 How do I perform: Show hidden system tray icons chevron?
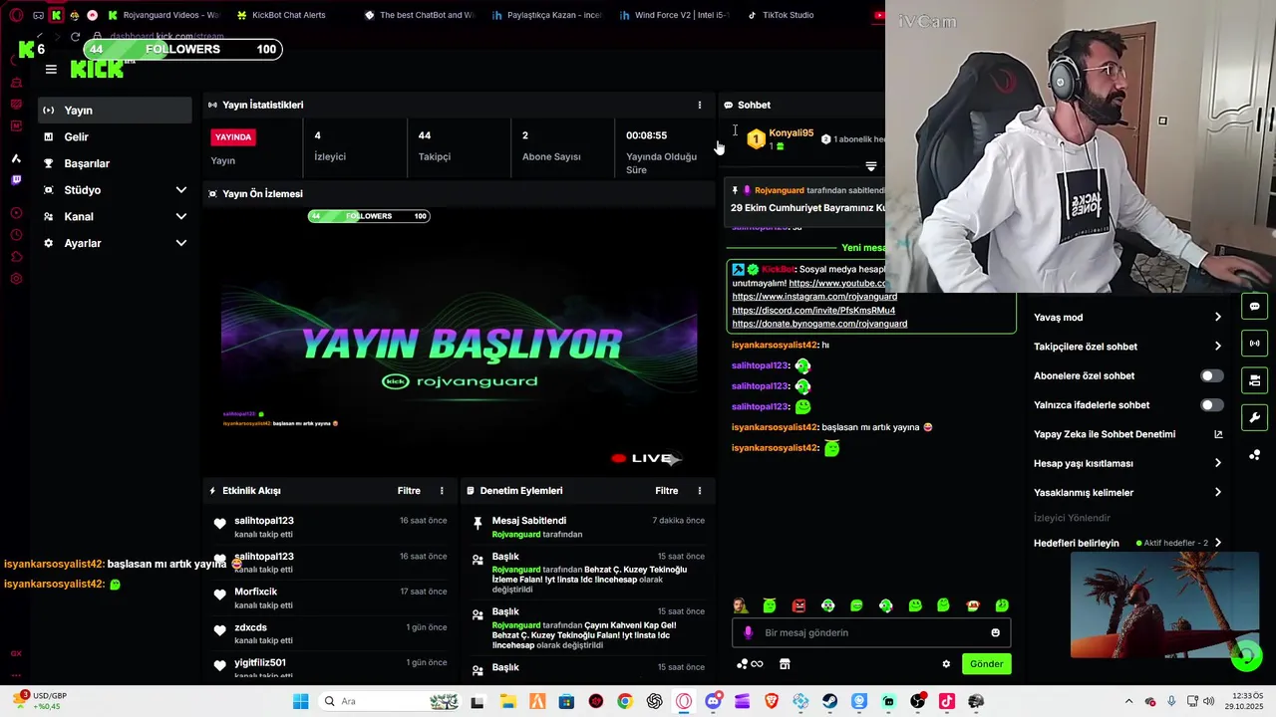1128,701
